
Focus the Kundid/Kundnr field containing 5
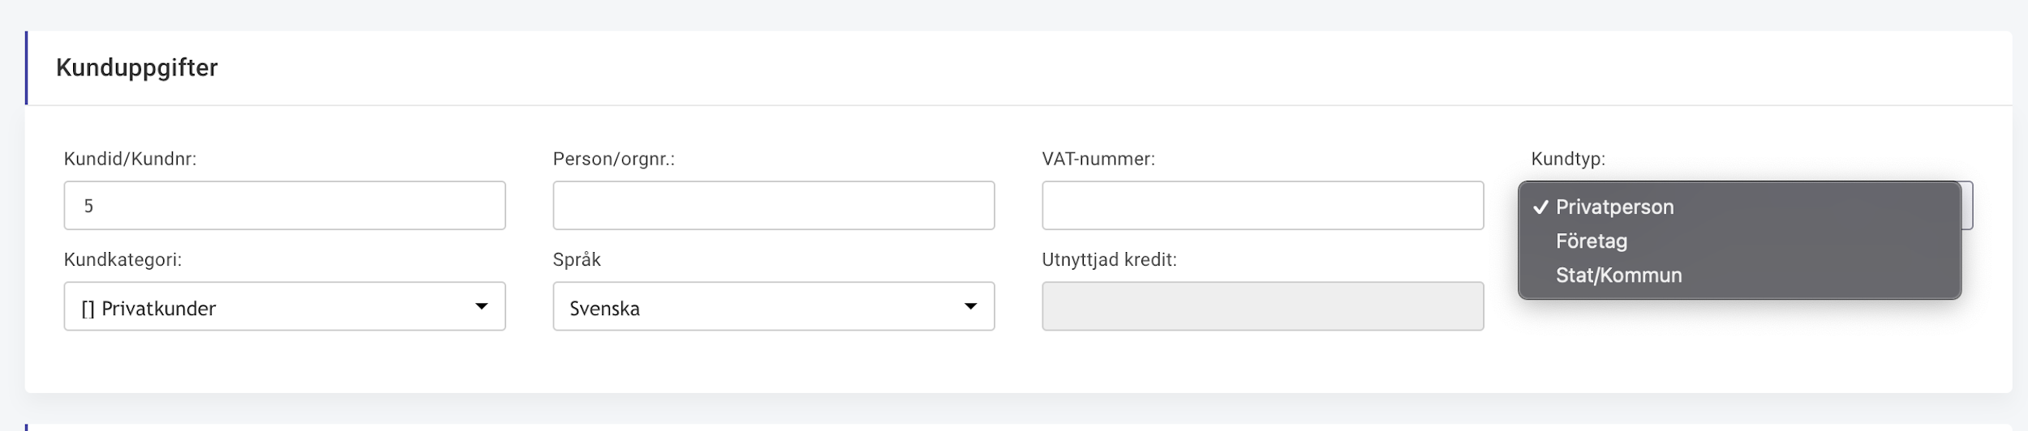(x=285, y=206)
